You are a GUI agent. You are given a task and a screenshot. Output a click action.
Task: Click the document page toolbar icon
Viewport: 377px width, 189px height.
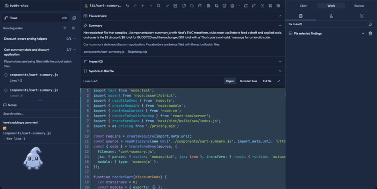coord(232,6)
